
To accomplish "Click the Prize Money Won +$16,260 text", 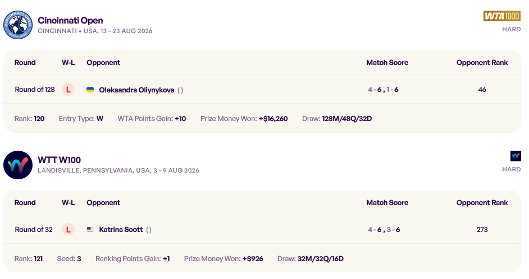I will click(x=244, y=119).
